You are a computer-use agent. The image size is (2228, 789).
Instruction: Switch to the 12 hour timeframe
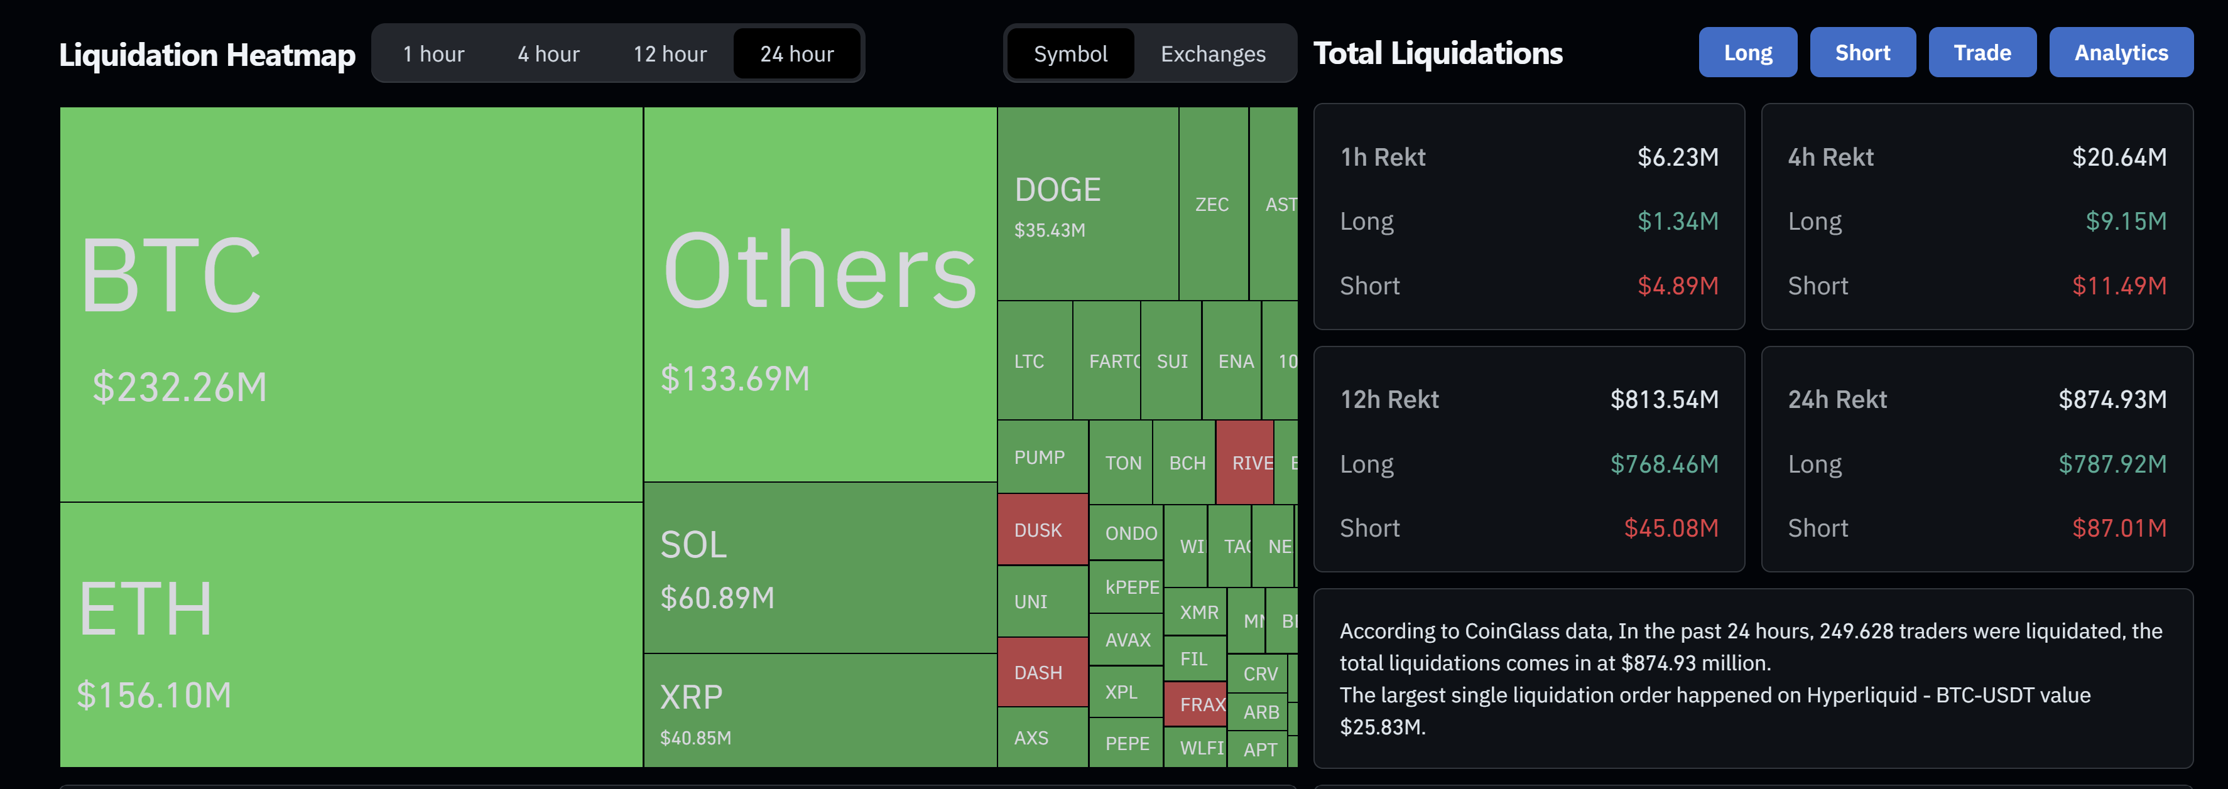(x=668, y=53)
